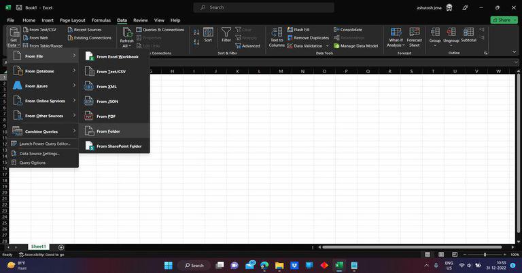Open What-If Analysis menu

pos(396,37)
